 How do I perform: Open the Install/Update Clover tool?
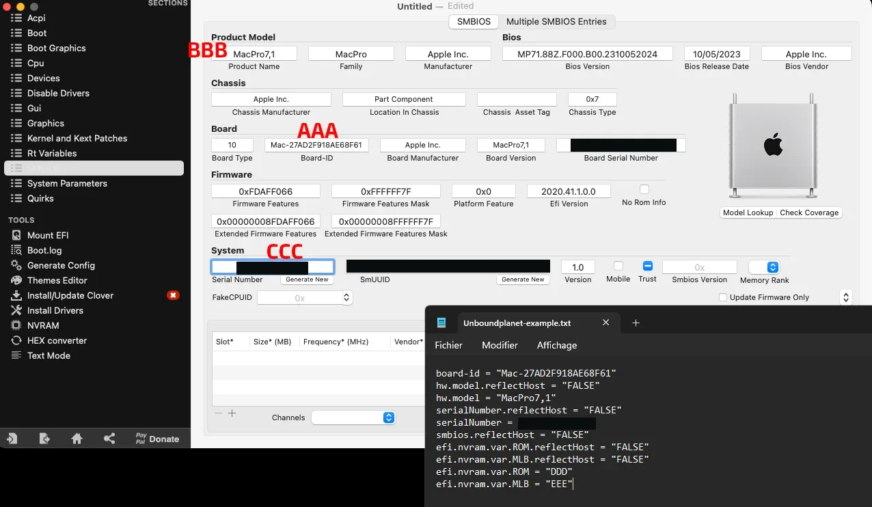point(70,295)
